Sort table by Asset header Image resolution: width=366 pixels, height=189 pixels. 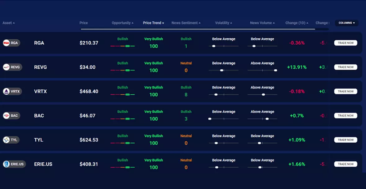point(8,23)
